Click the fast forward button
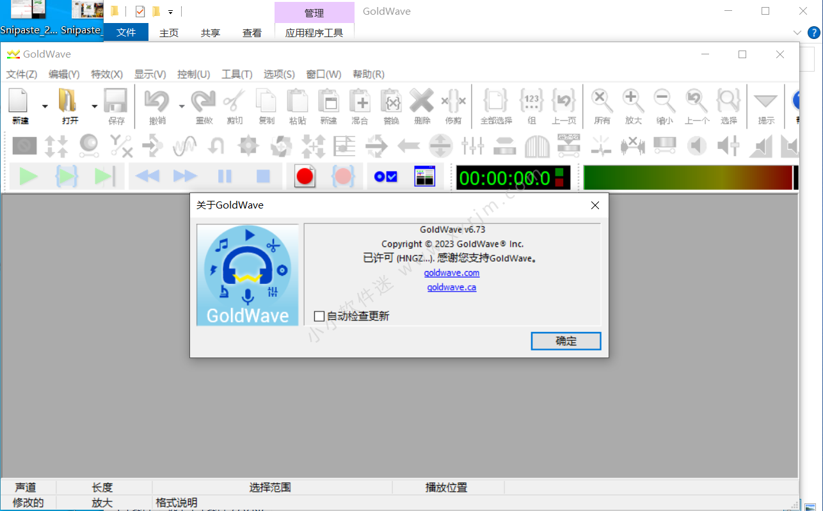Viewport: 823px width, 511px height. pos(186,177)
